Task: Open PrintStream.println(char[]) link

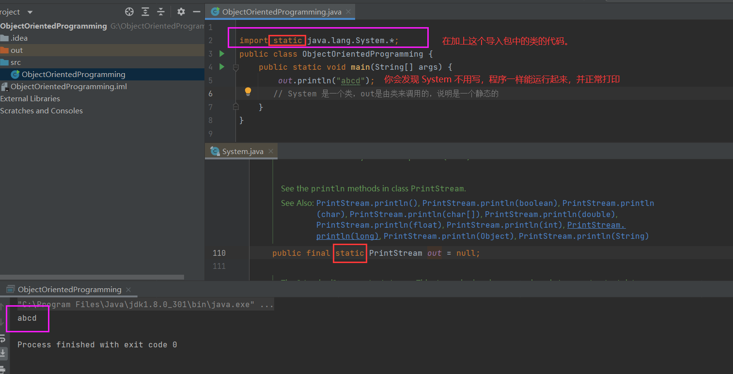Action: coord(415,214)
